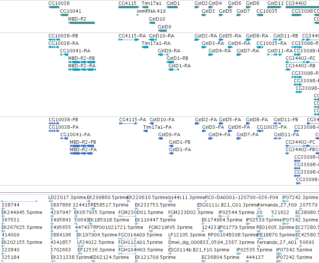Image resolution: width=319 pixels, height=263 pixels.
Task: Open the GstD1-RA transcript
Action: [x=174, y=70]
